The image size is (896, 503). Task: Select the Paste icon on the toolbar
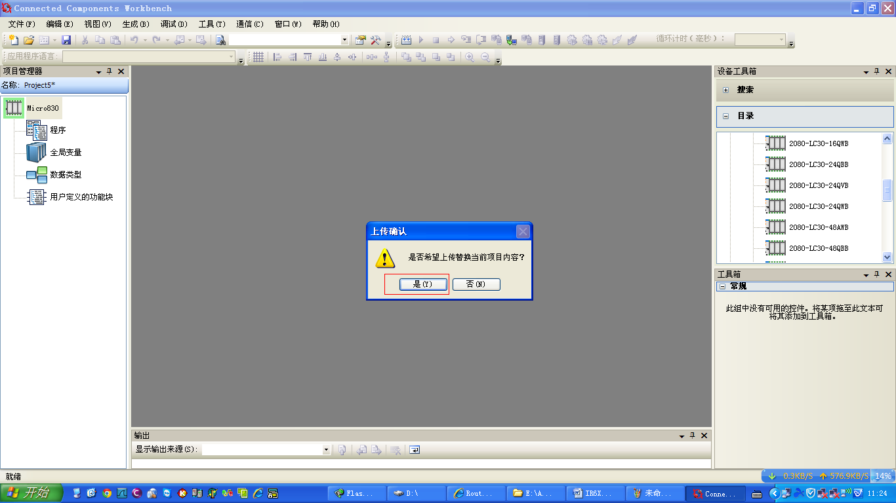tap(115, 39)
